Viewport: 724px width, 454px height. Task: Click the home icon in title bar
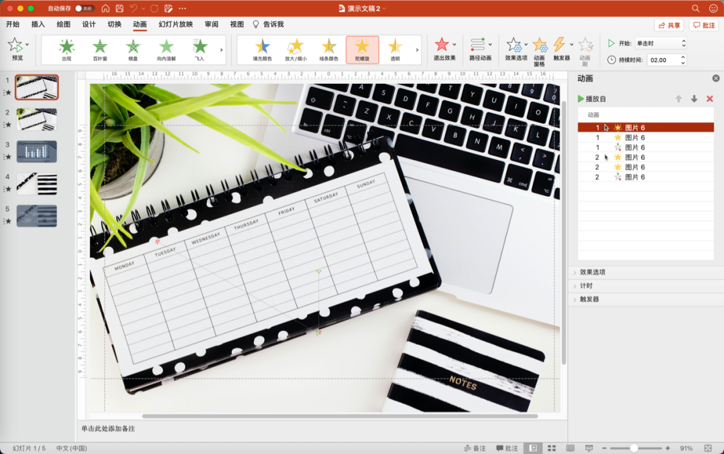(106, 8)
